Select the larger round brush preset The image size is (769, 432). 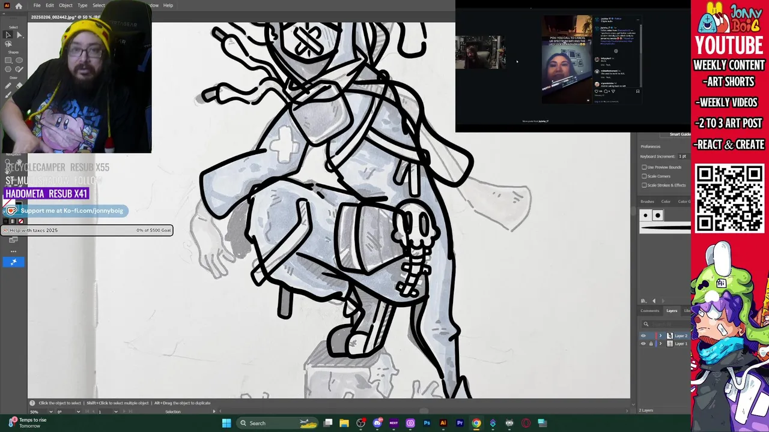tap(657, 215)
